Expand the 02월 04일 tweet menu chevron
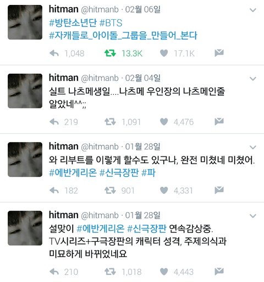Viewport: 264px width, 282px height. [x=253, y=79]
